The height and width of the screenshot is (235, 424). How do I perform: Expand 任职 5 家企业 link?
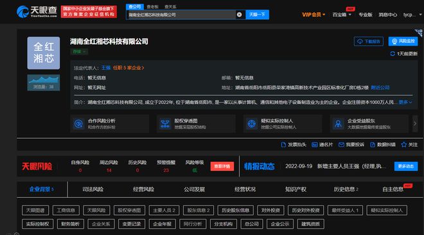tap(128, 68)
